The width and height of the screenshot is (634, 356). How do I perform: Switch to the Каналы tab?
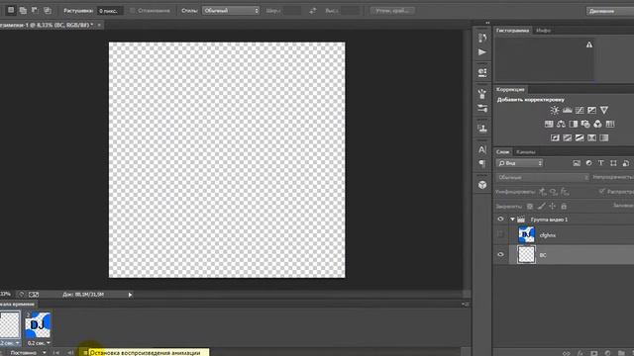526,151
